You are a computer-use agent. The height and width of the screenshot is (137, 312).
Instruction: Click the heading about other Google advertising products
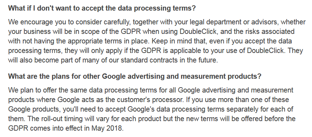(x=134, y=76)
